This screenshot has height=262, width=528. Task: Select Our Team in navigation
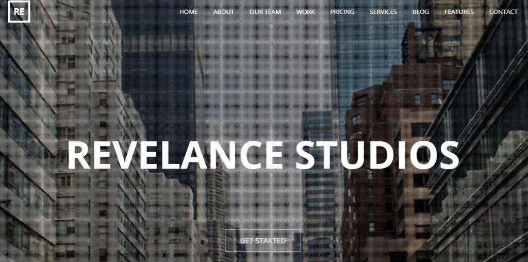pyautogui.click(x=266, y=12)
